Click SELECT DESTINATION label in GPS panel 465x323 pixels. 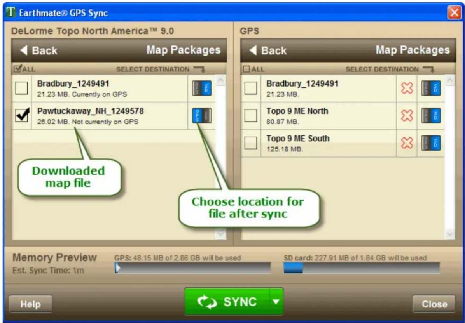click(x=382, y=69)
